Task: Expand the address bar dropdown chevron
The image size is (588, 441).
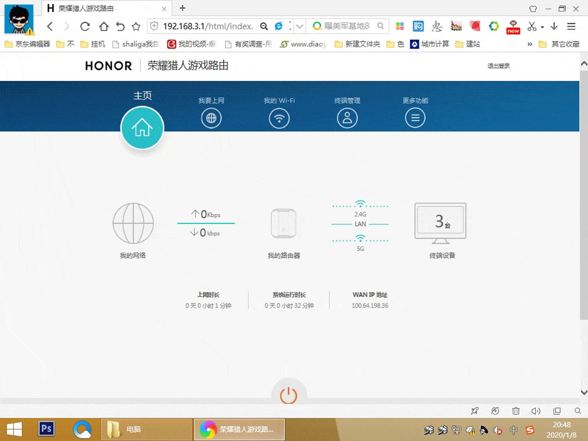Action: (300, 26)
